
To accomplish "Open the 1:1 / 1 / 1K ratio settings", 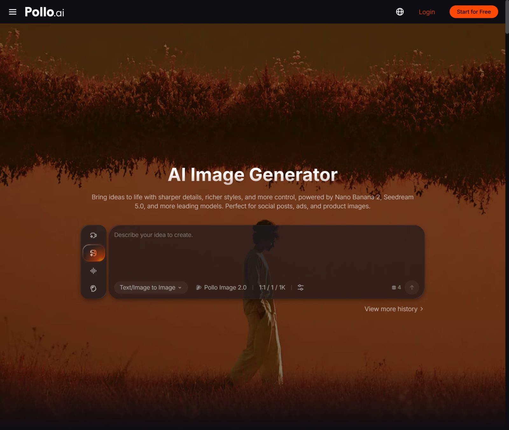I will coord(272,287).
